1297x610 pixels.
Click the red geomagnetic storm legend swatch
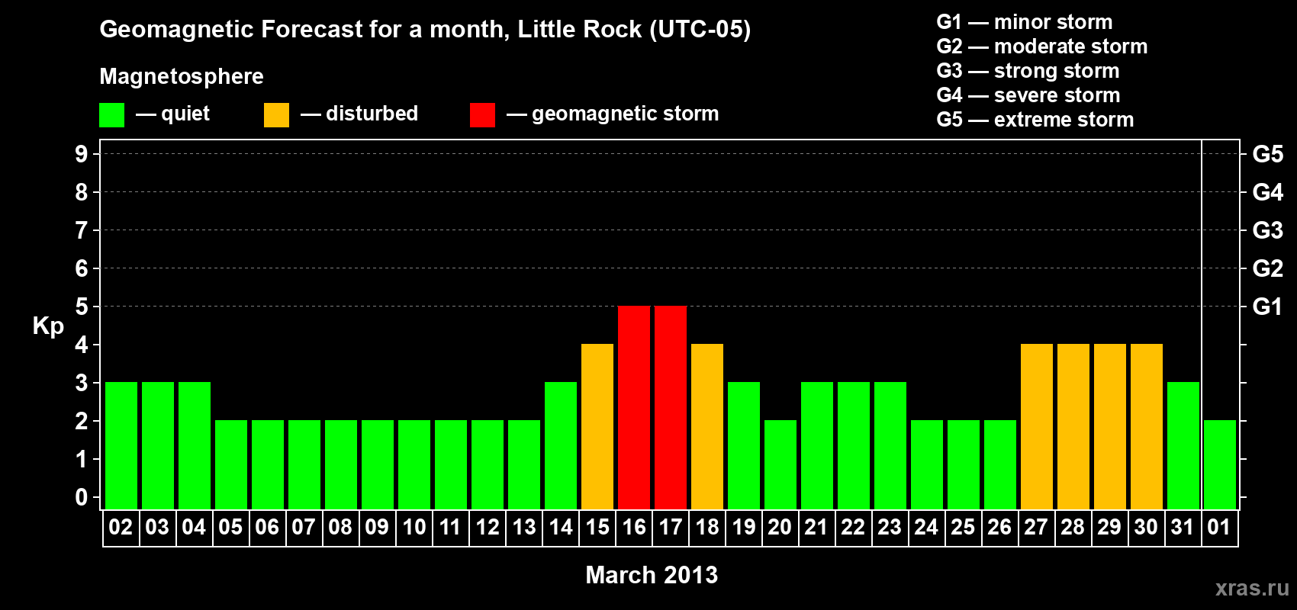click(x=482, y=115)
